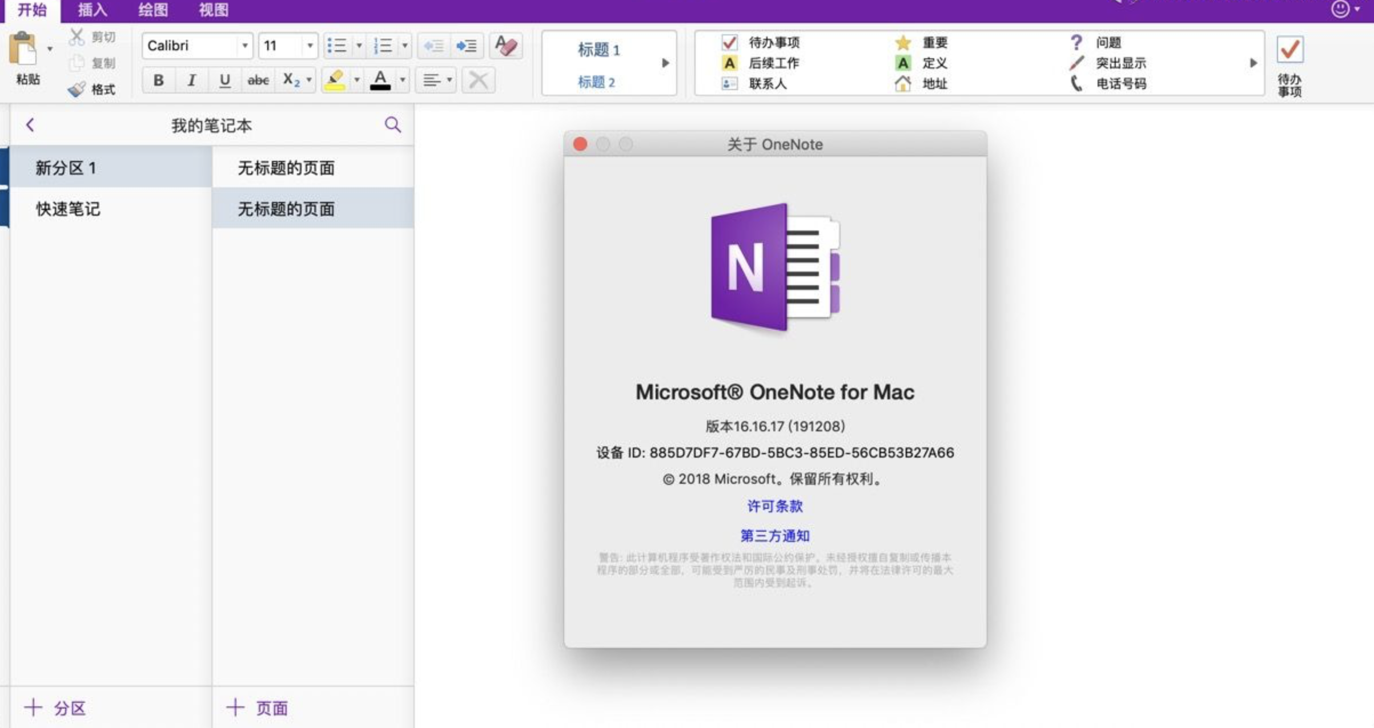
Task: Decrease the indent level
Action: pyautogui.click(x=433, y=46)
